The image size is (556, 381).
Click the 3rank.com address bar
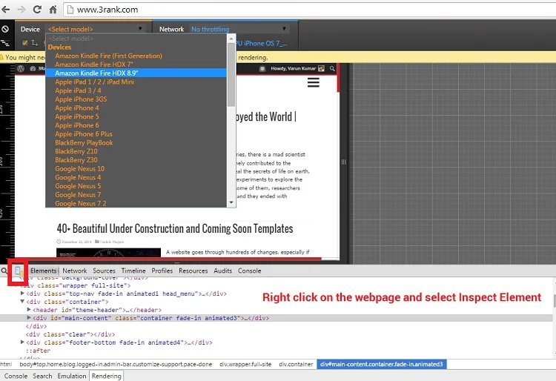(x=308, y=10)
